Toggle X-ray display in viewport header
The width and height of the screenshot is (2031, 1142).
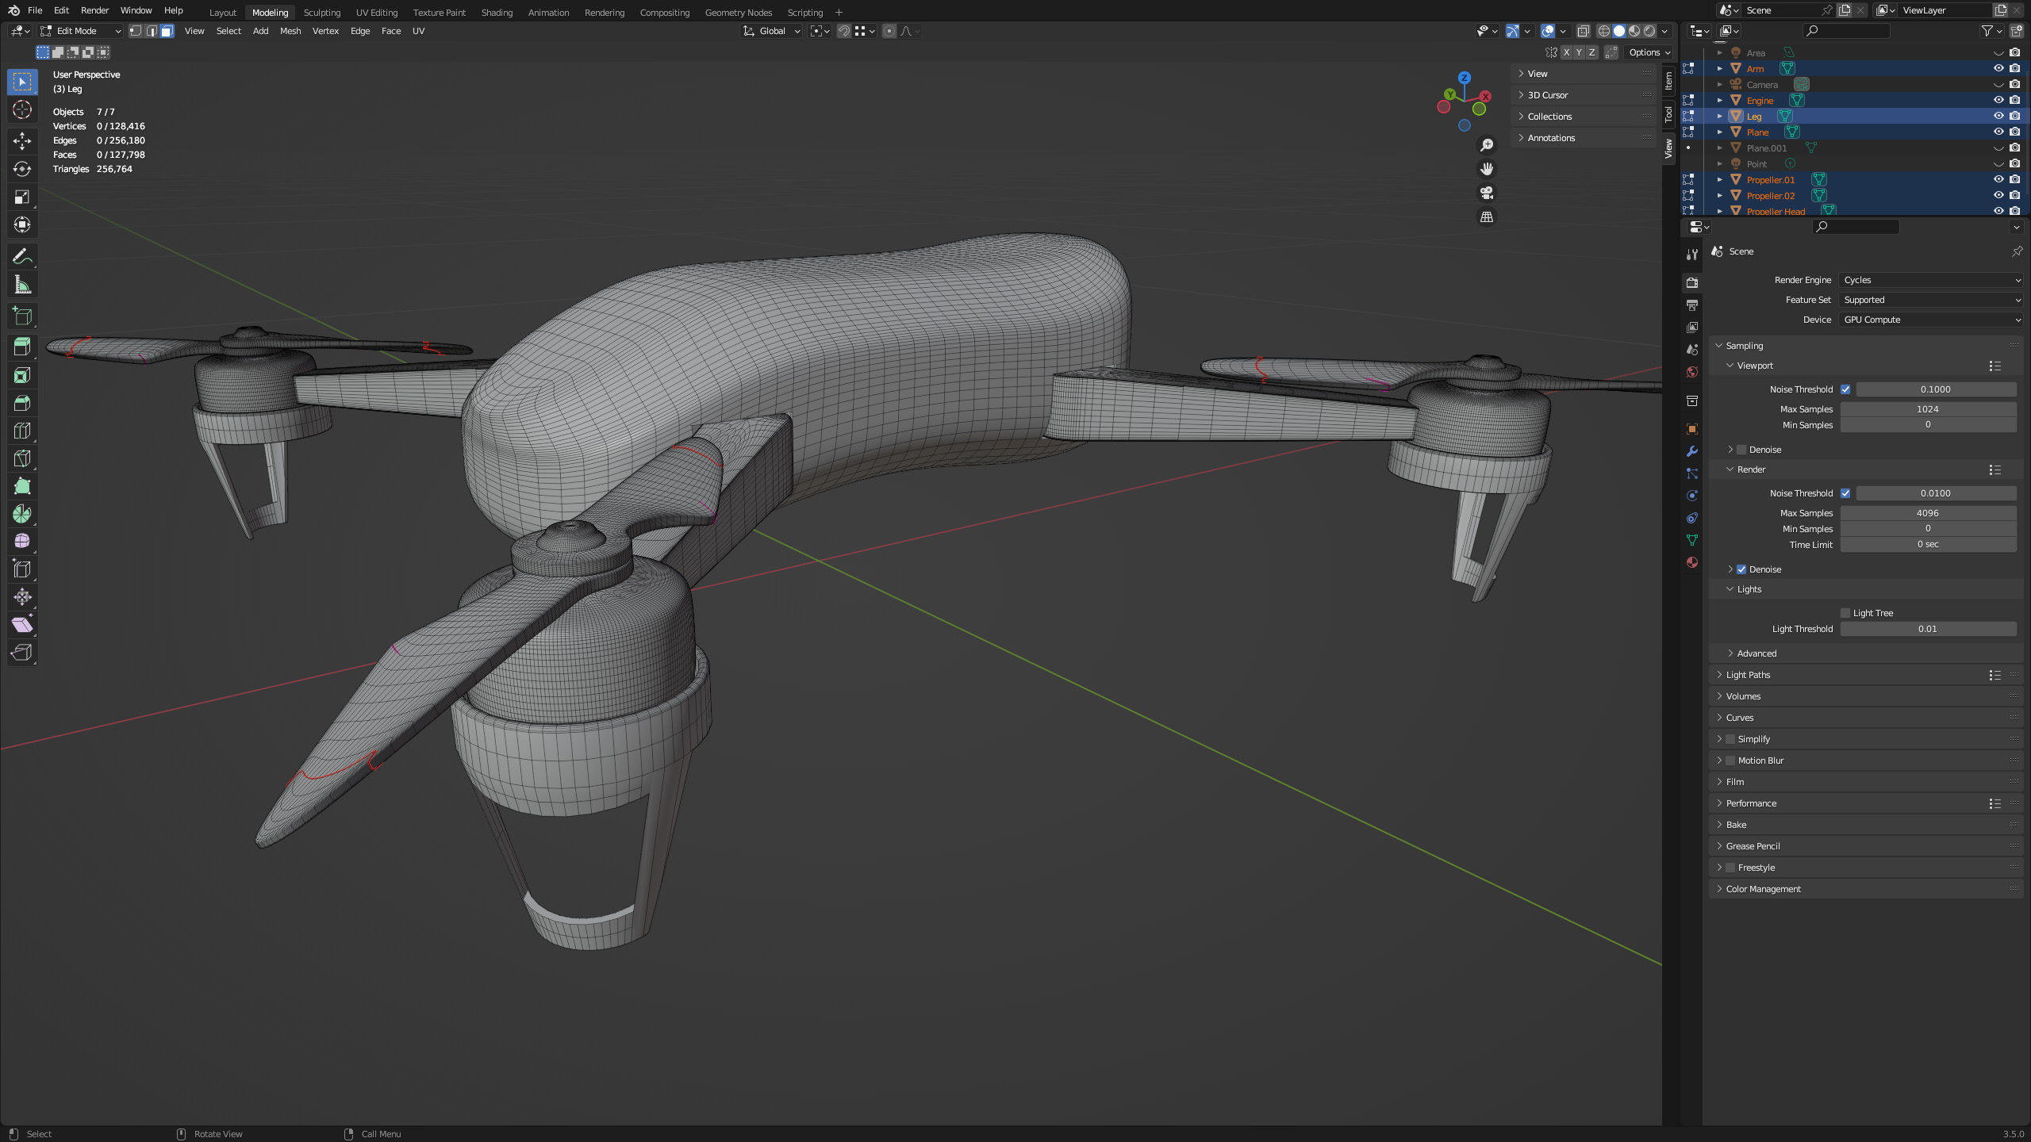tap(1583, 31)
